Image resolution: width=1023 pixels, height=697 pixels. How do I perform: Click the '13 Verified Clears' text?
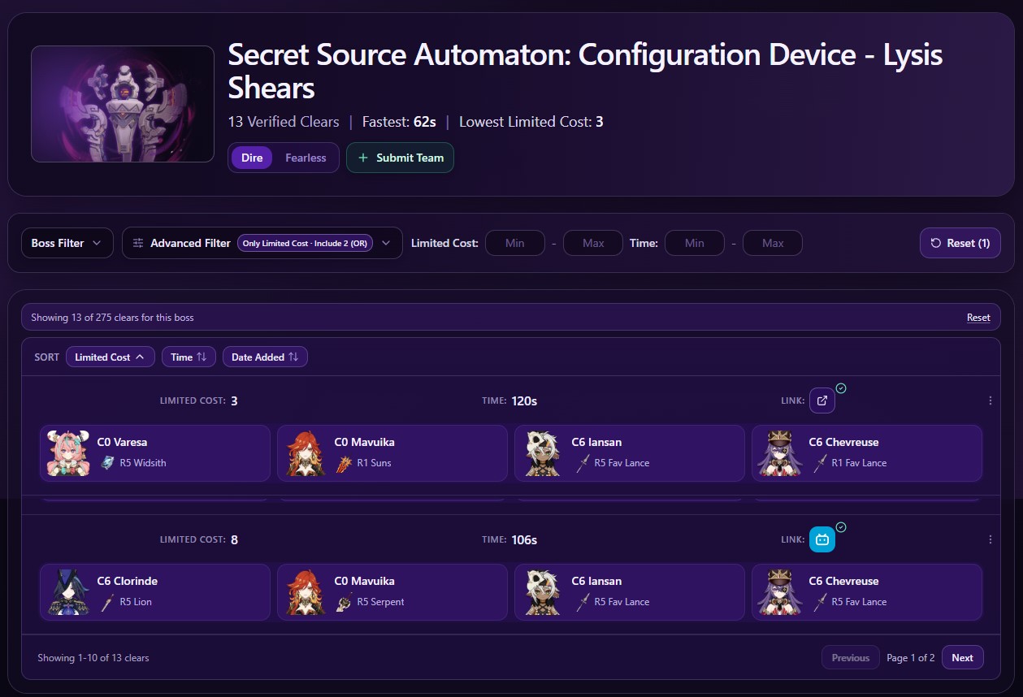click(x=284, y=122)
